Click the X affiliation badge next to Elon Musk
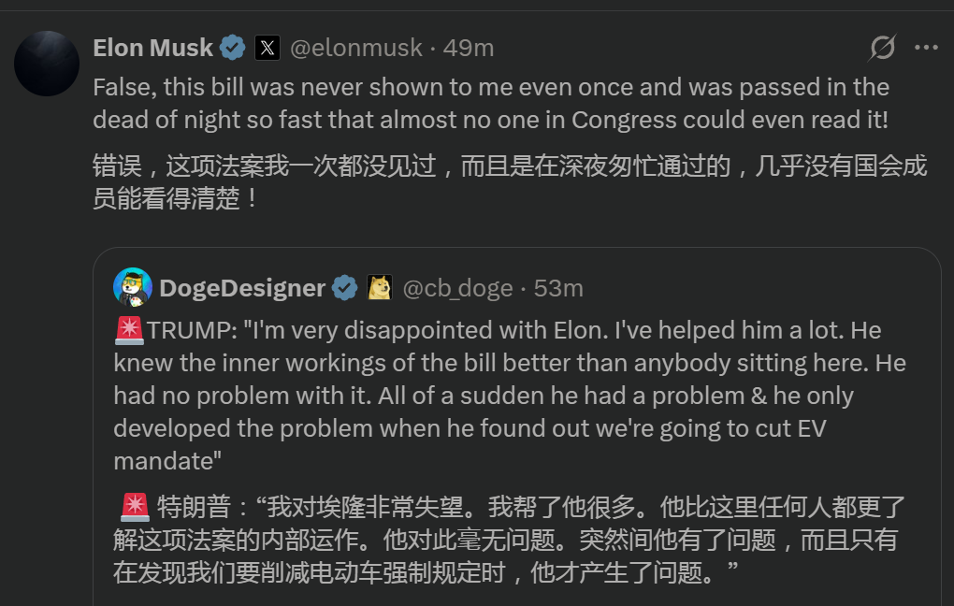Viewport: 954px width, 606px height. [x=267, y=48]
